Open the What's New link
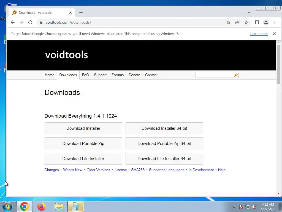 (73, 170)
